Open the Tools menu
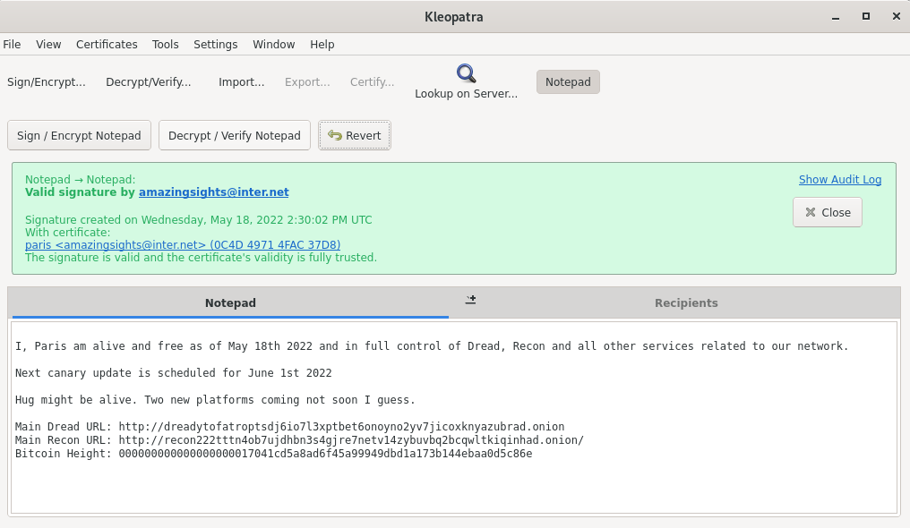 coord(166,45)
